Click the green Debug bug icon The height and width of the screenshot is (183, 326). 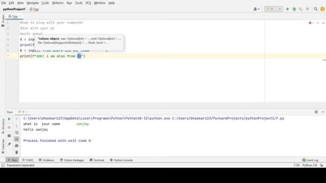pyautogui.click(x=294, y=9)
